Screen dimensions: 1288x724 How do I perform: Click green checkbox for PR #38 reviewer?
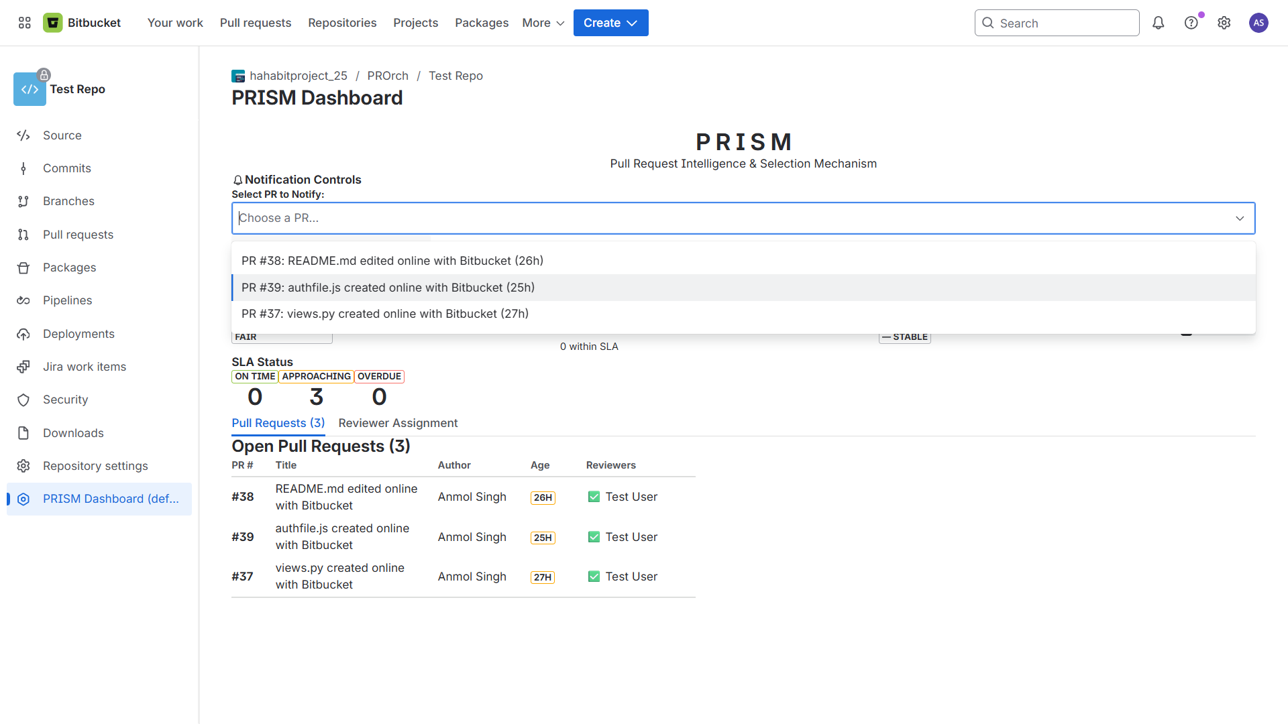point(594,497)
